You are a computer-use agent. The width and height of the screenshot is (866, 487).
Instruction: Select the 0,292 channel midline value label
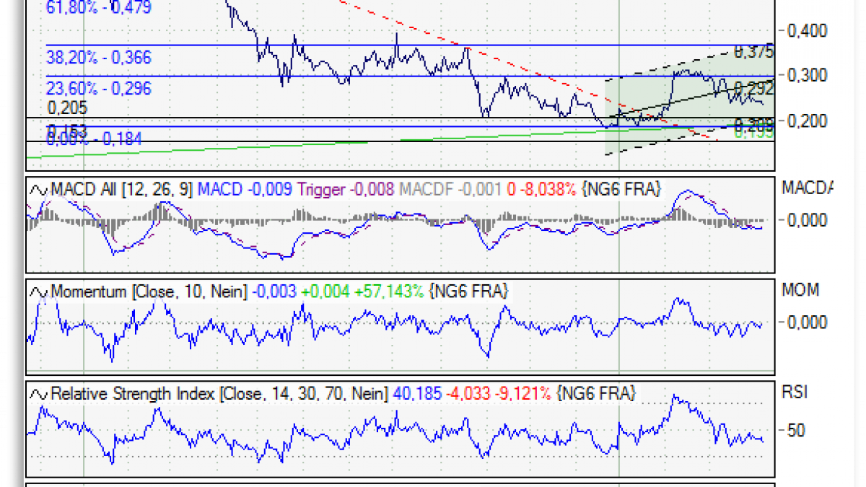coord(753,89)
